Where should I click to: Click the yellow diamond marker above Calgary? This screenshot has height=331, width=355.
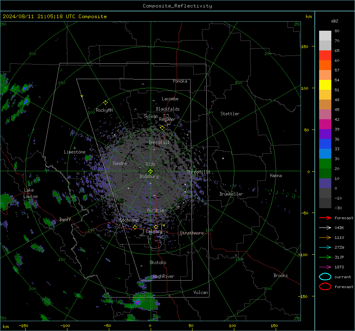(x=156, y=227)
